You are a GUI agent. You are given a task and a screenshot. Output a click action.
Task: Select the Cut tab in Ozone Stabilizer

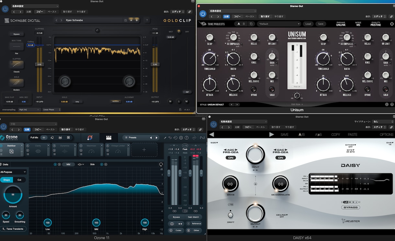click(19, 180)
